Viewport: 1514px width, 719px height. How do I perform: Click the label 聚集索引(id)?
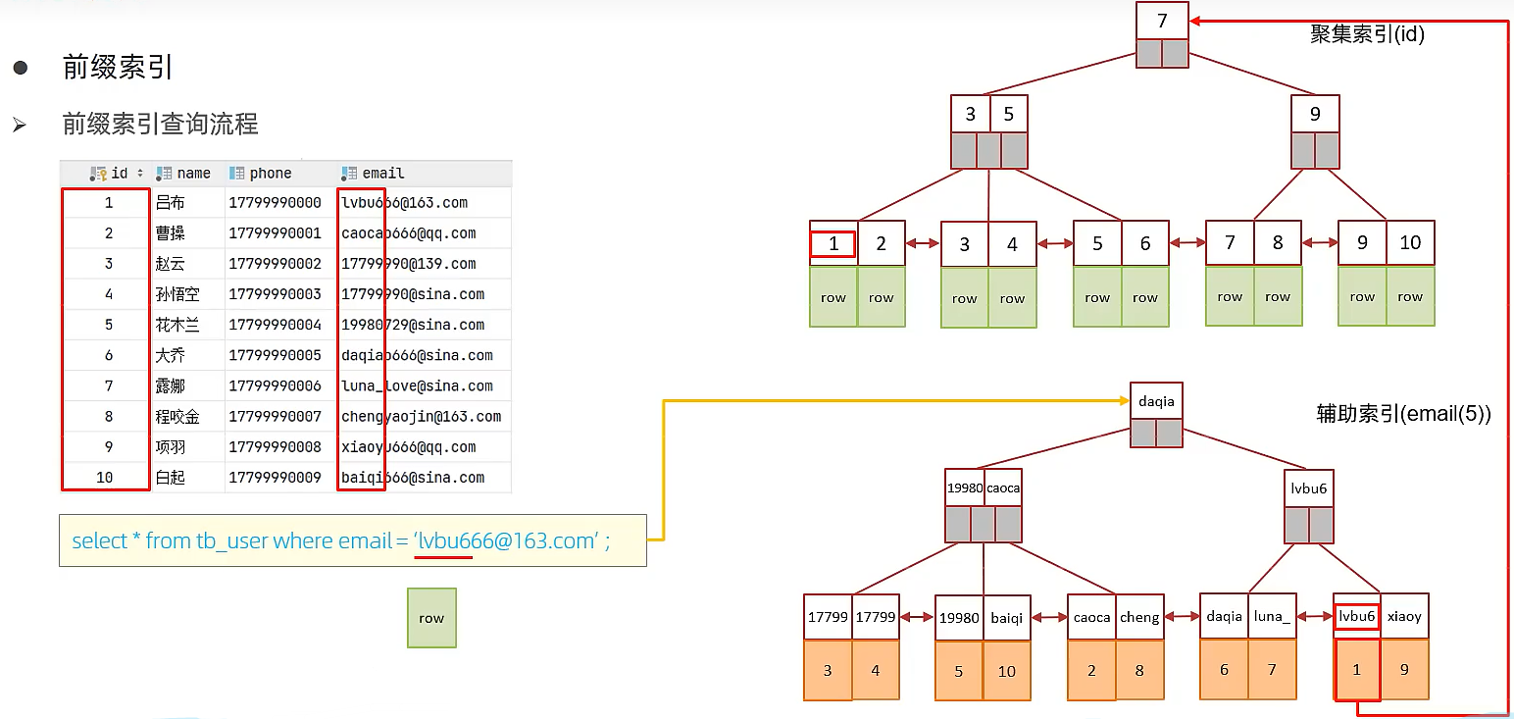pos(1367,34)
